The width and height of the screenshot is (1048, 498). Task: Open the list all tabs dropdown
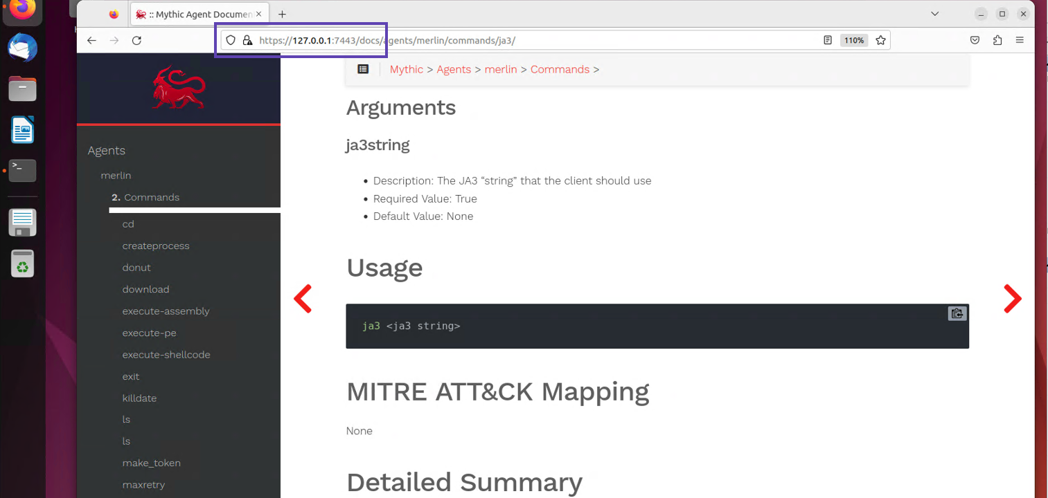tap(935, 14)
